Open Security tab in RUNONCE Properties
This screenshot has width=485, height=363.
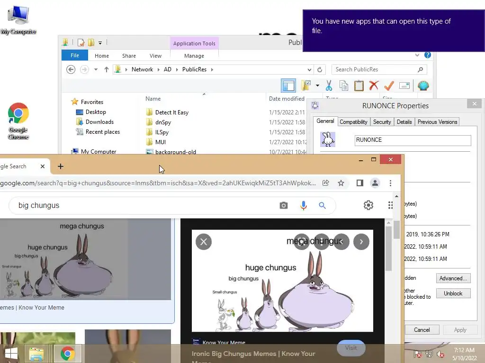coord(382,122)
